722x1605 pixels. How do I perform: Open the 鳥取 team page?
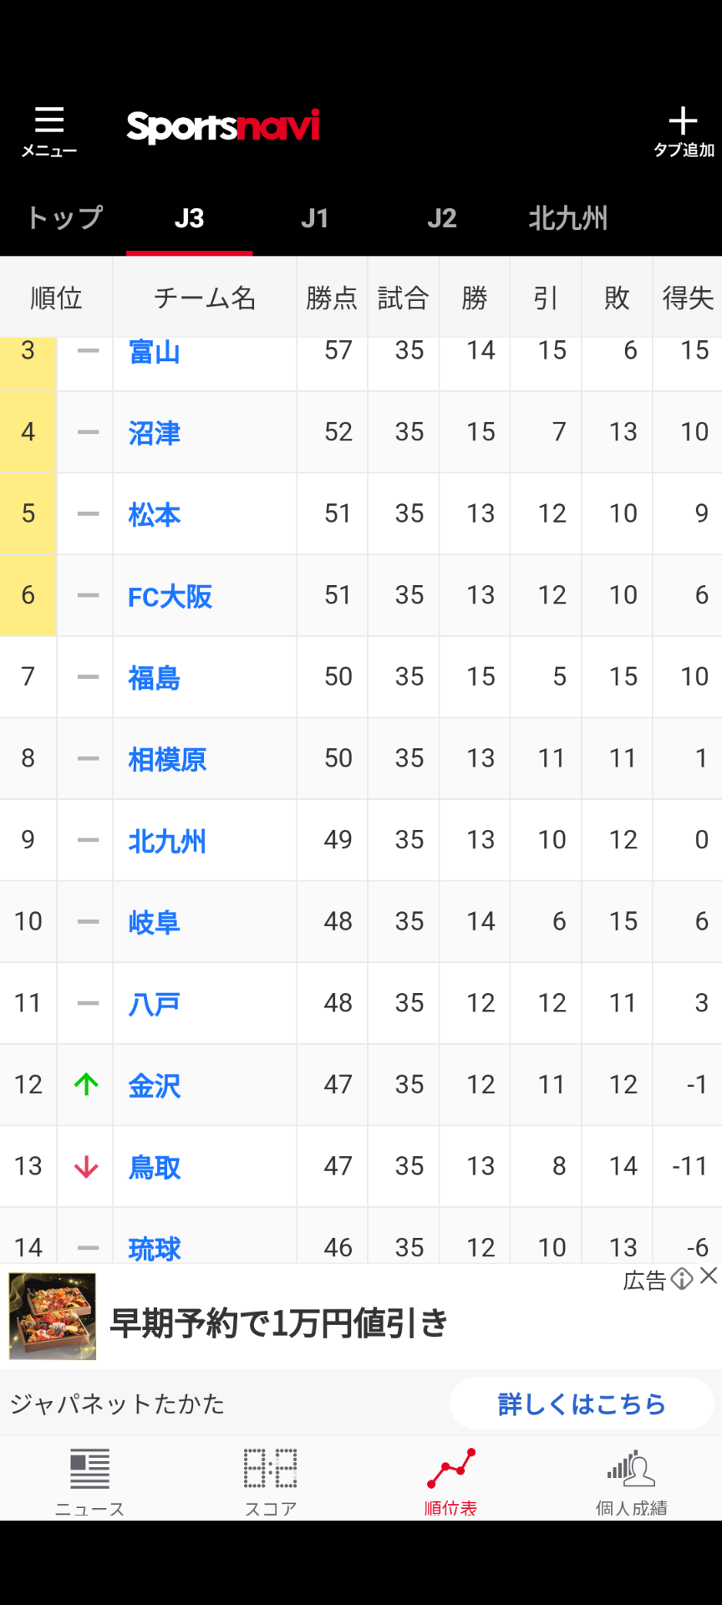(x=155, y=1167)
